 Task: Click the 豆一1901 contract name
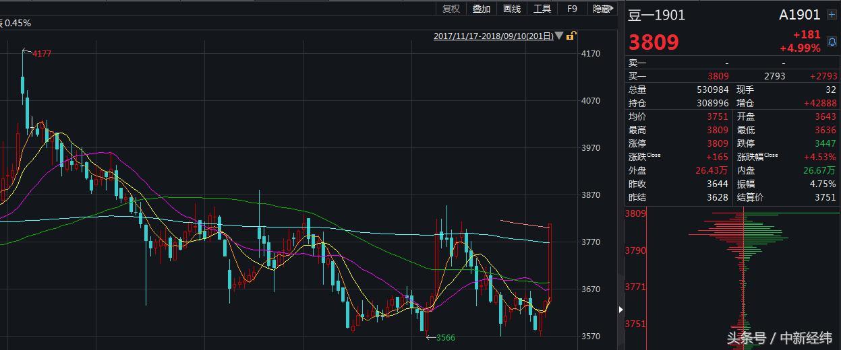tap(656, 15)
